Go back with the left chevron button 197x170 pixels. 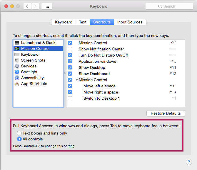(27, 6)
